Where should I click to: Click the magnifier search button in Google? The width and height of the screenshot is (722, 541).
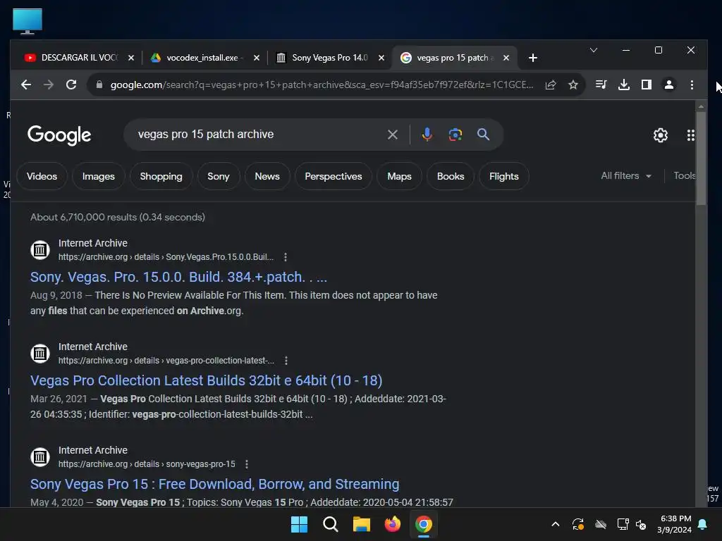click(x=483, y=135)
